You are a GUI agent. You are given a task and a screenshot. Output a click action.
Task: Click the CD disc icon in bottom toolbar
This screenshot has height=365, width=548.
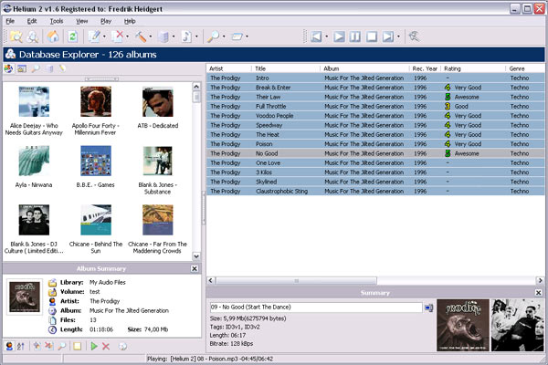pos(122,346)
